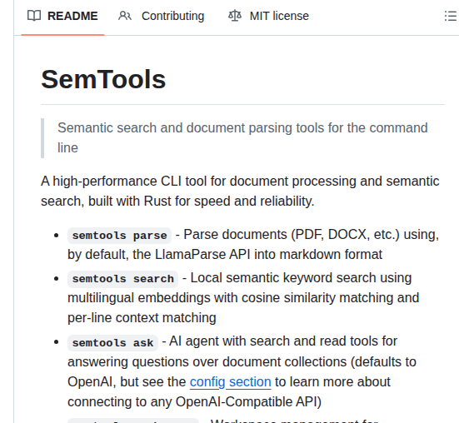Open the README tab
This screenshot has width=459, height=423.
[x=62, y=16]
